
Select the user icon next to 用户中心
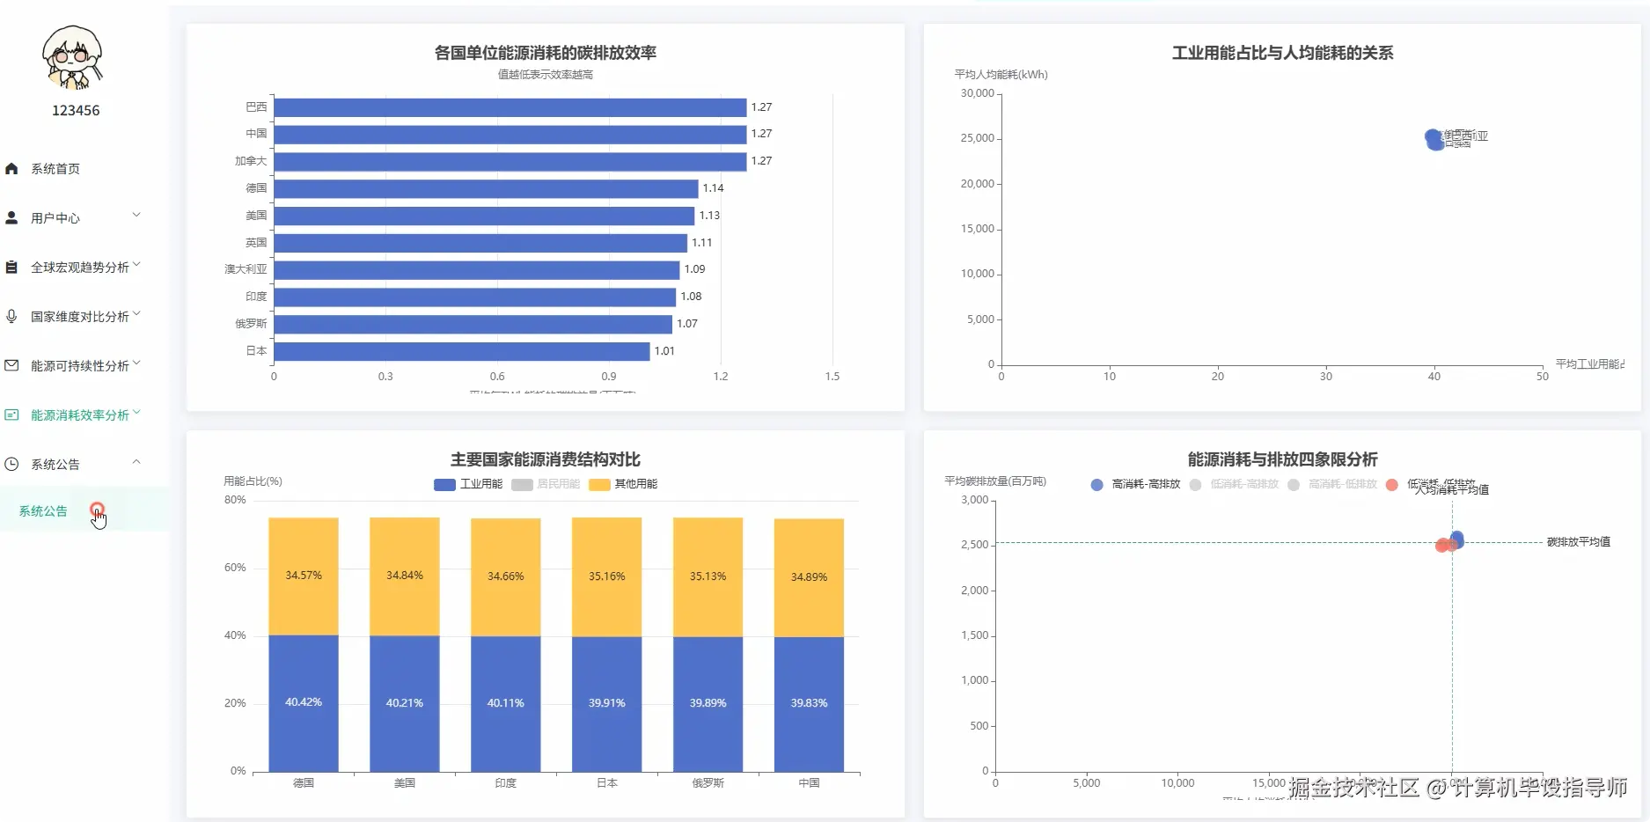12,217
